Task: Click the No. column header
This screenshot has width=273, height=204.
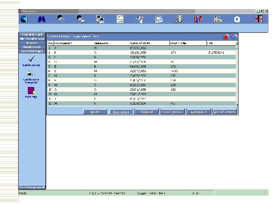Action: coord(50,43)
